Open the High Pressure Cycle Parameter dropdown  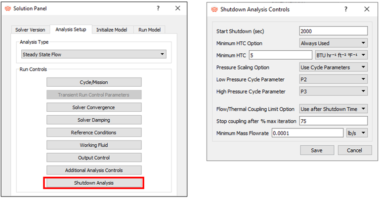334,91
